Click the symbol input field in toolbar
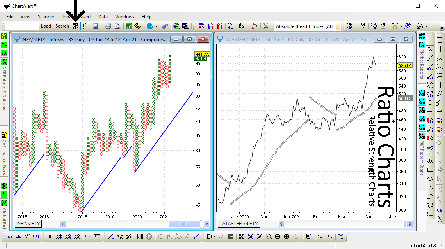The image size is (445, 249). tap(21, 26)
